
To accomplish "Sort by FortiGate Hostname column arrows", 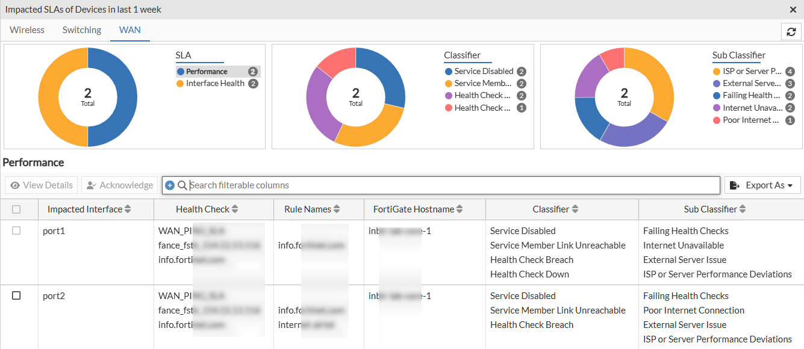I will [460, 209].
